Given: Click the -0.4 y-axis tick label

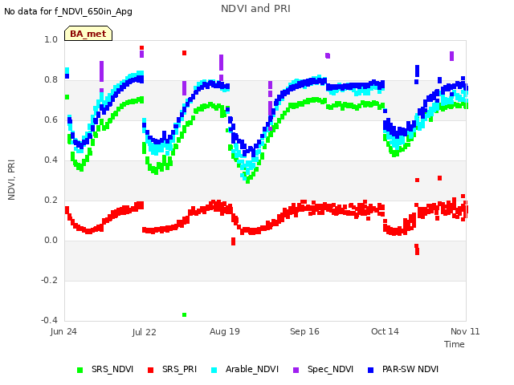Looking at the screenshot, I should (49, 320).
